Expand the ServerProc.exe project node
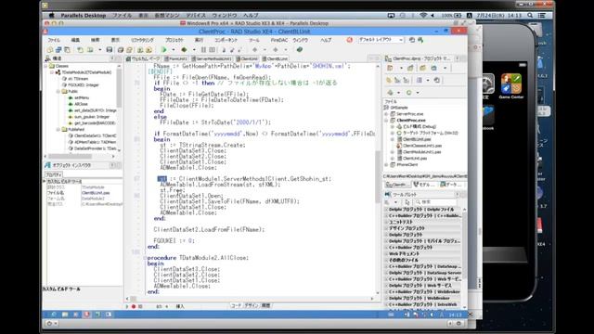The width and height of the screenshot is (594, 334). click(386, 114)
